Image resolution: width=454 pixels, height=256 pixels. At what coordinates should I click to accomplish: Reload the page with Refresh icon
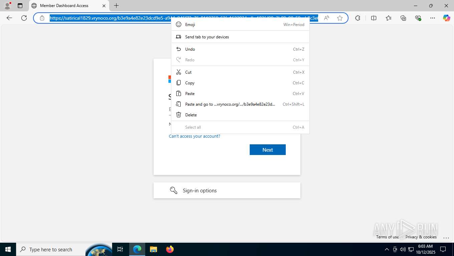[24, 18]
